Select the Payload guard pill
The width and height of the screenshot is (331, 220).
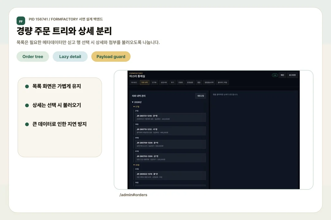pos(111,57)
